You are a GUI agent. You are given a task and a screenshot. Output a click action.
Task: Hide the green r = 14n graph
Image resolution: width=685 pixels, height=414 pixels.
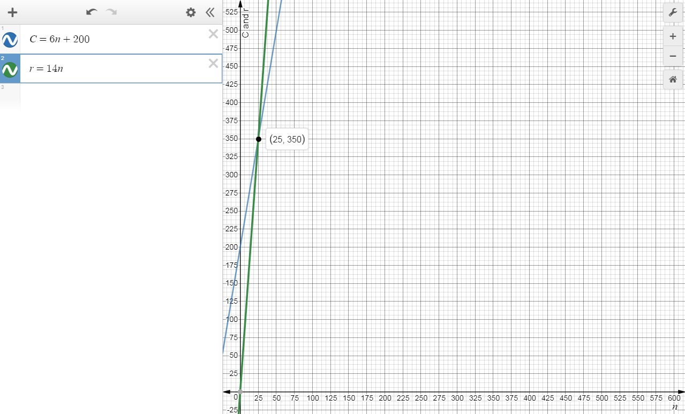pyautogui.click(x=10, y=70)
